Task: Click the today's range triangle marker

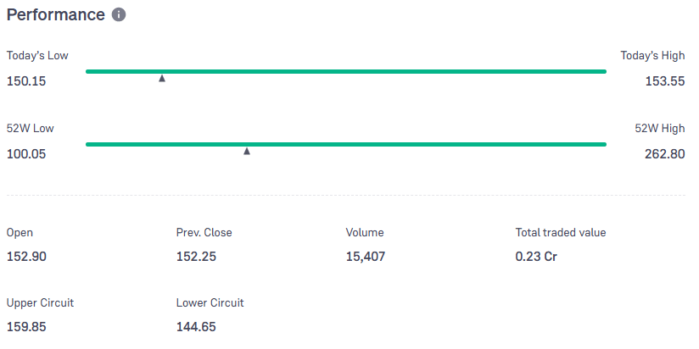Action: point(162,79)
